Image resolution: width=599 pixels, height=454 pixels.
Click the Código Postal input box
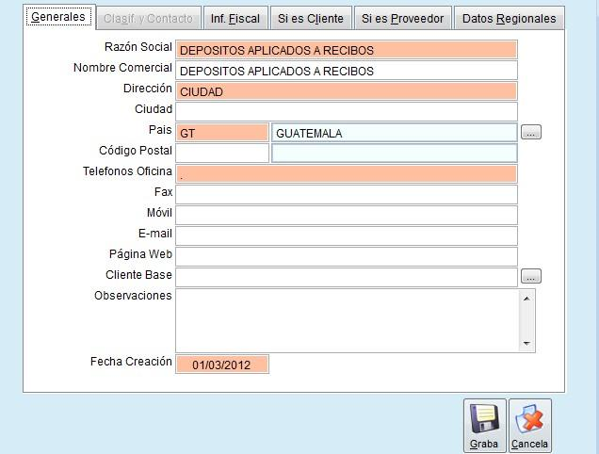(x=221, y=153)
